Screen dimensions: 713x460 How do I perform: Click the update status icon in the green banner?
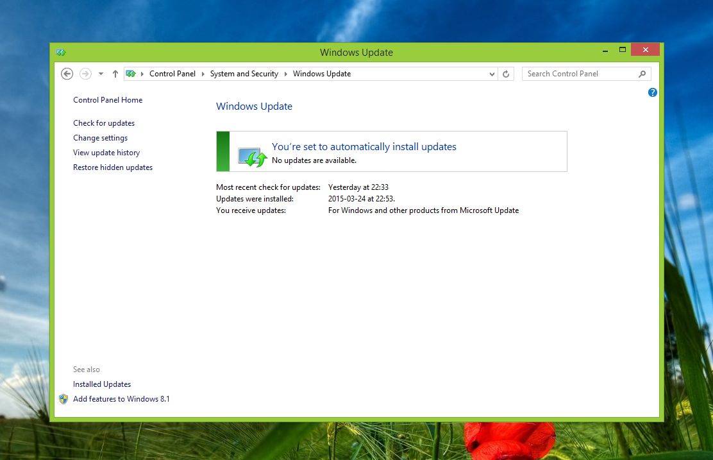pyautogui.click(x=252, y=157)
